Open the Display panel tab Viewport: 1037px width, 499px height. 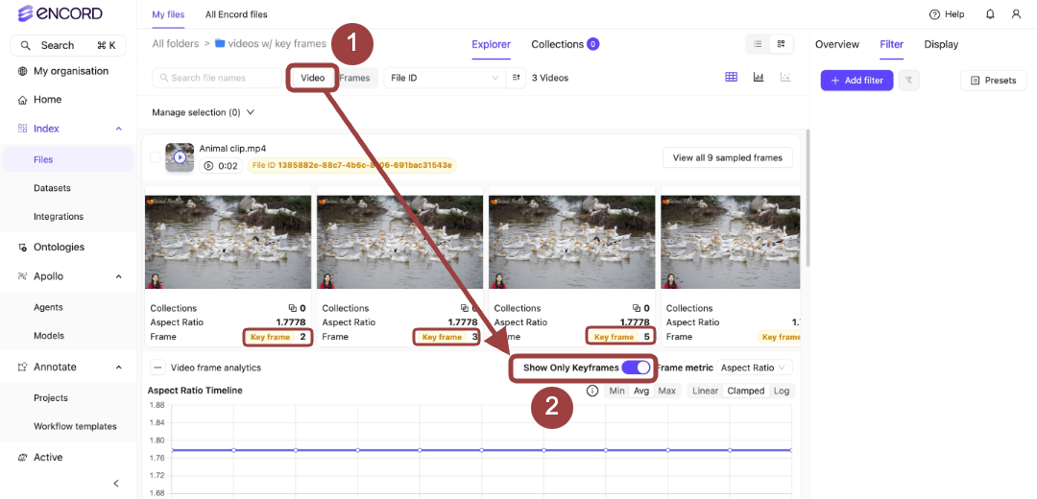[941, 44]
